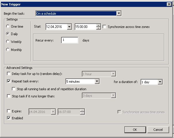Enable Stop task if it runs longer
The image size is (174, 138).
tap(9, 96)
